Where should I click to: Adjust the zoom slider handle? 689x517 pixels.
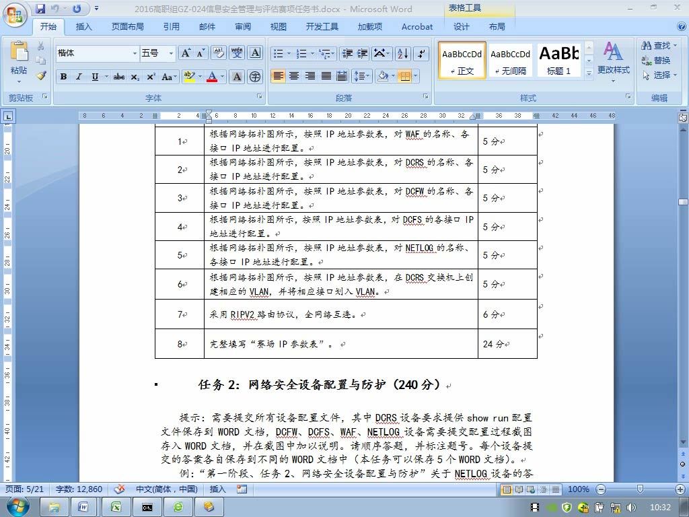coord(641,489)
